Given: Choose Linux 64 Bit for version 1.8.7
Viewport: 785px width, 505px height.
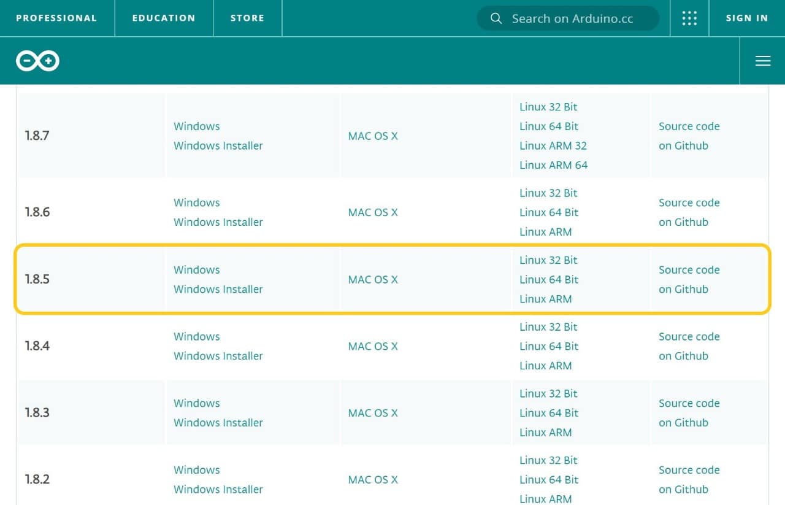Looking at the screenshot, I should tap(549, 126).
